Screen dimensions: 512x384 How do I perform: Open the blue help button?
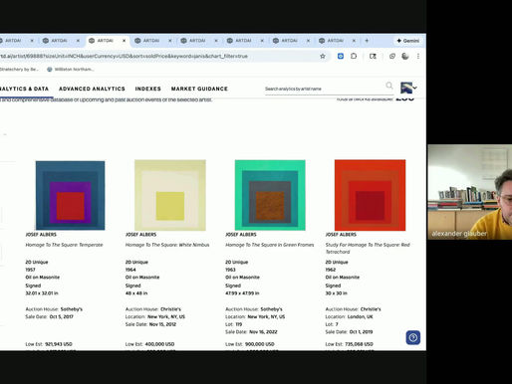click(413, 337)
